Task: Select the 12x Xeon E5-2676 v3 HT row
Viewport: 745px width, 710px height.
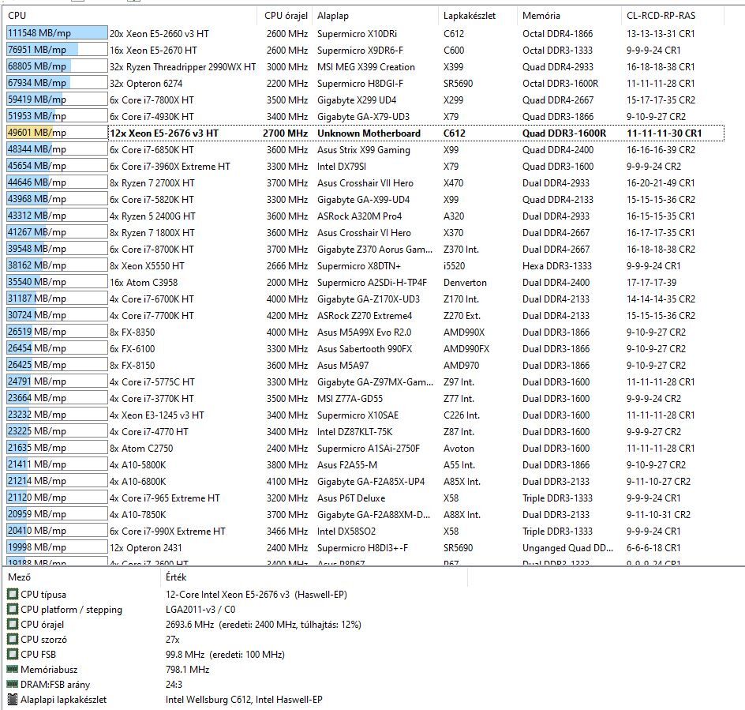Action: click(365, 133)
